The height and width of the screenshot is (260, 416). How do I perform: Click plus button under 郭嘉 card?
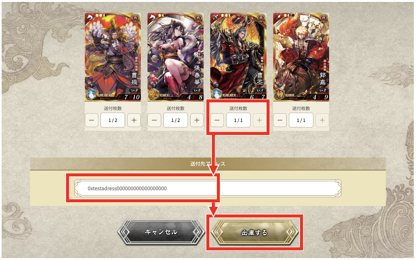[322, 120]
